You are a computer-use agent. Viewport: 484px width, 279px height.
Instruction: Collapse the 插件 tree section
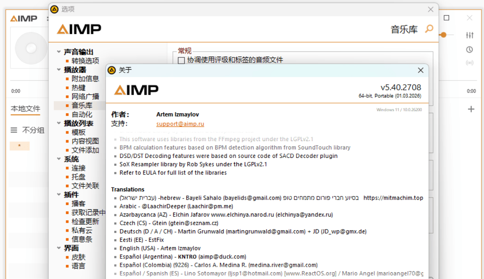pyautogui.click(x=59, y=195)
